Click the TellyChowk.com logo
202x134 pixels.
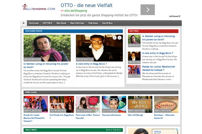pos(38,8)
